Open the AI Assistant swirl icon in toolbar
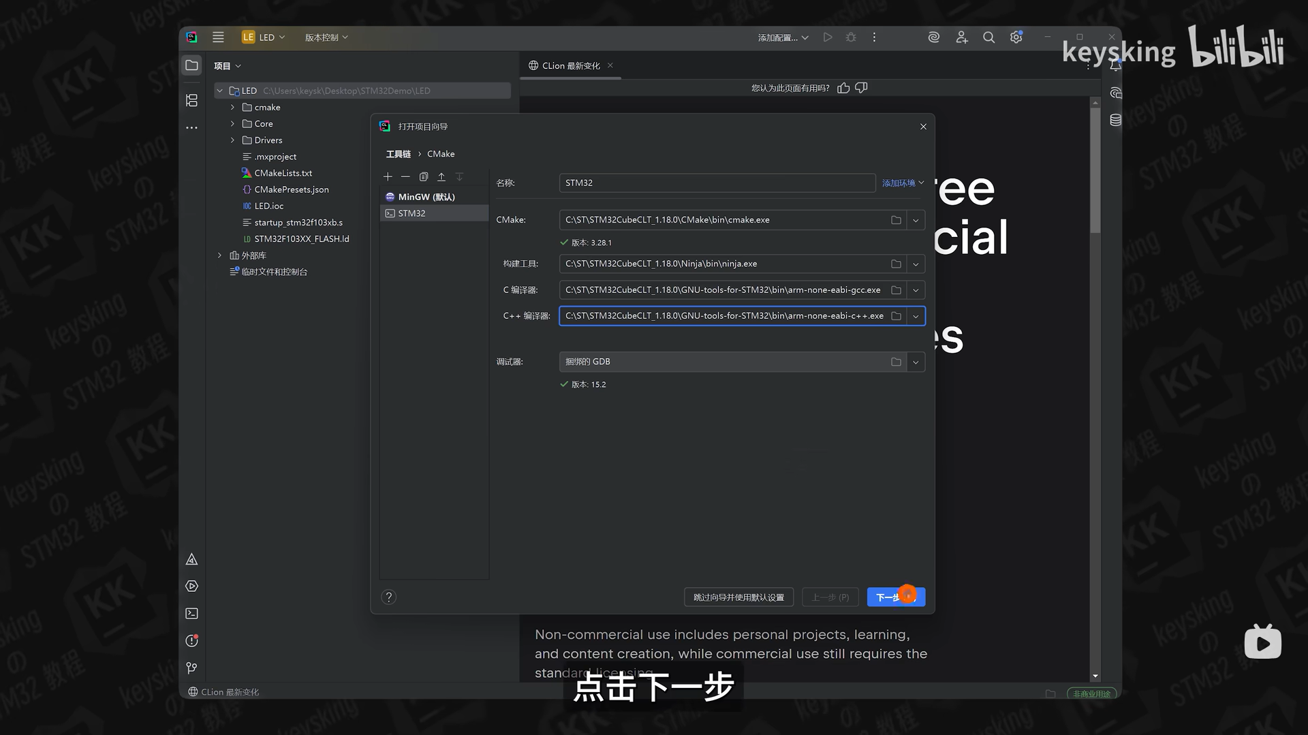The width and height of the screenshot is (1308, 735). pos(934,37)
